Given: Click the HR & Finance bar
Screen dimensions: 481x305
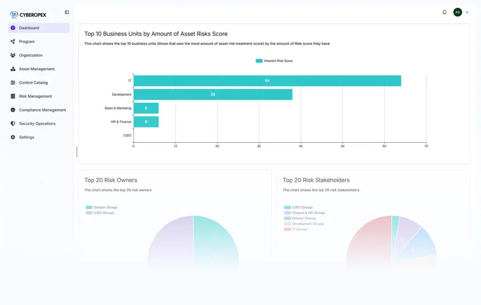Looking at the screenshot, I should tap(146, 122).
